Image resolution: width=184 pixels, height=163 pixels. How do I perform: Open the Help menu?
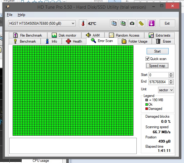[21, 15]
